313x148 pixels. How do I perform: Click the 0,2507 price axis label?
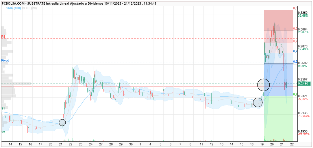[302, 80]
